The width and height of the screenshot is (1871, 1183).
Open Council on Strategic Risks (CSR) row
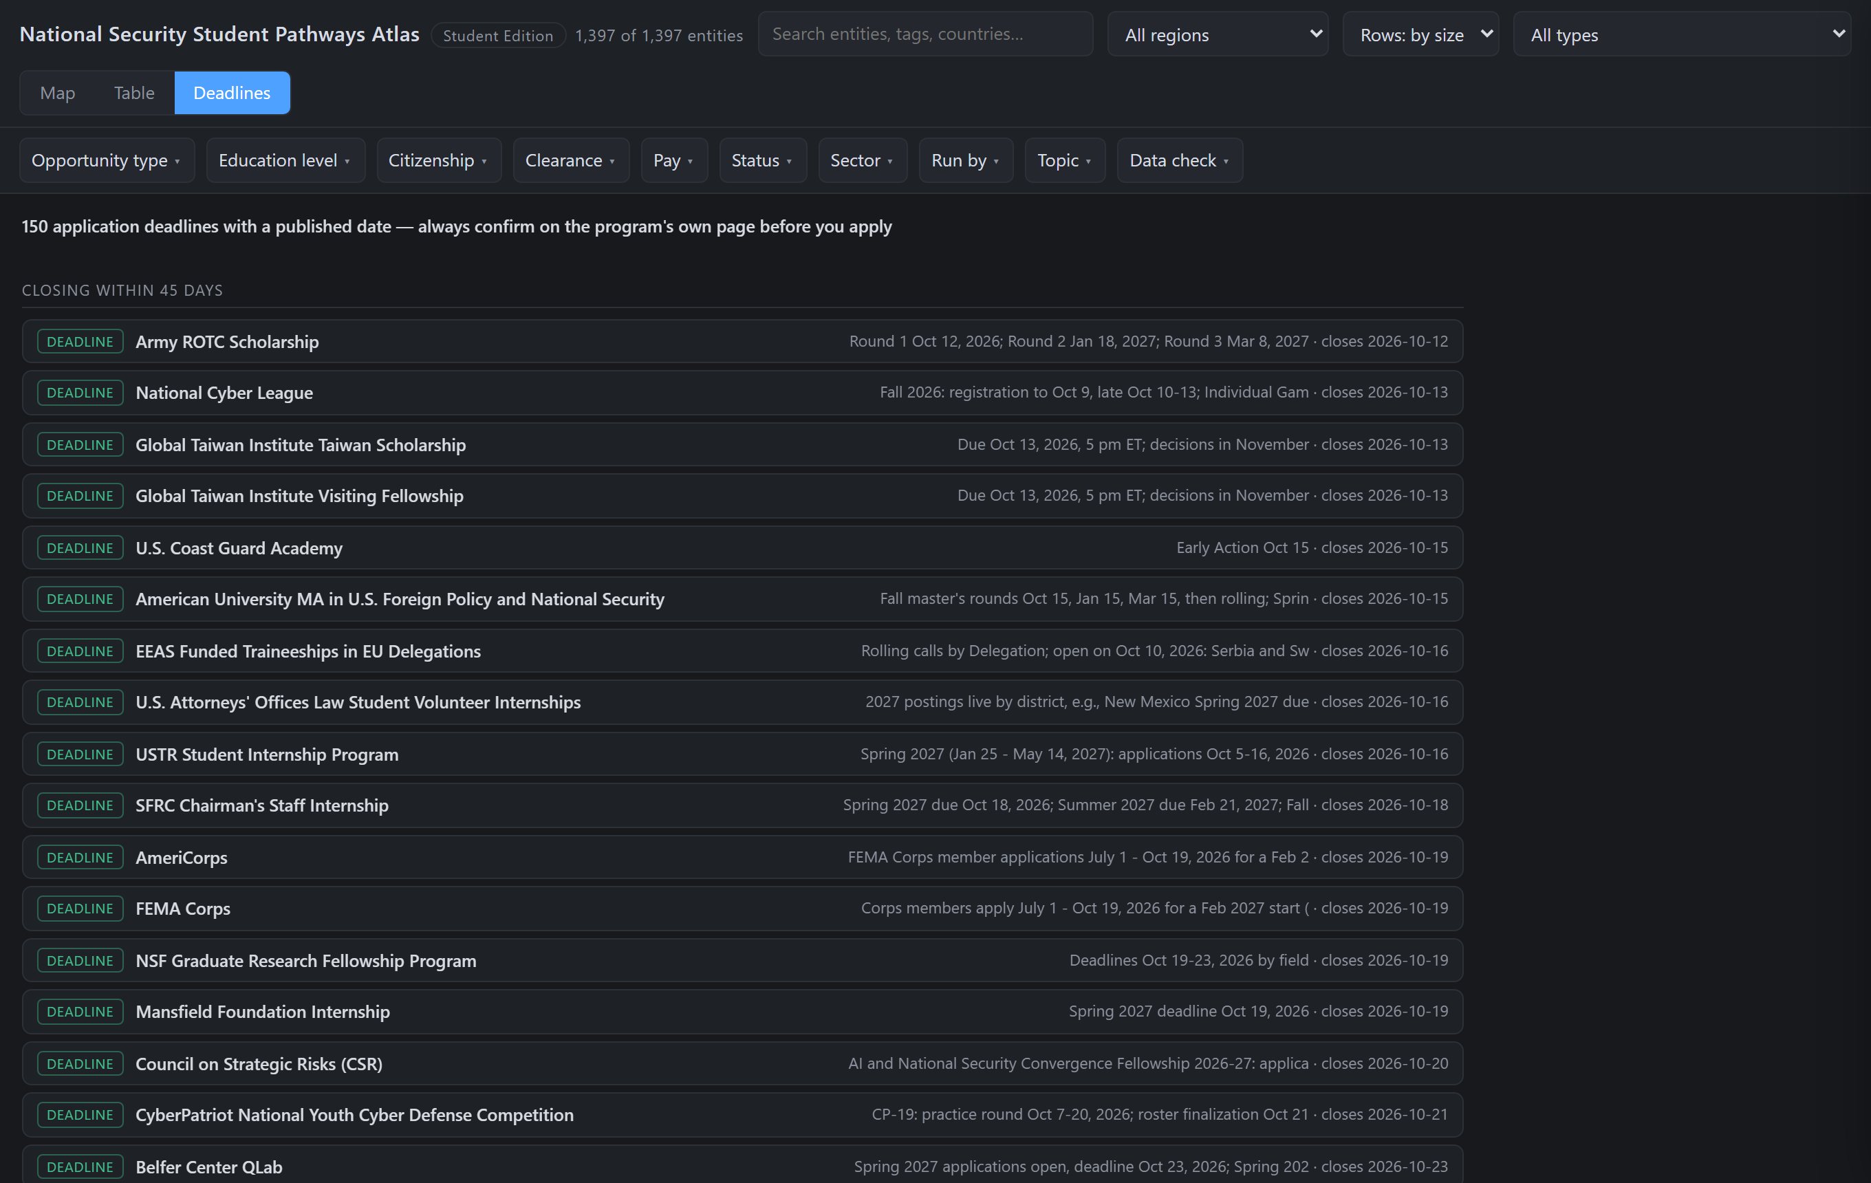[742, 1065]
